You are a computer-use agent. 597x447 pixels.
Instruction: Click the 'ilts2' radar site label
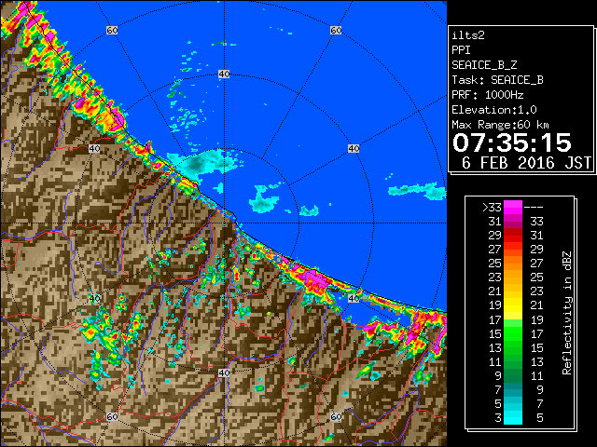(x=468, y=35)
